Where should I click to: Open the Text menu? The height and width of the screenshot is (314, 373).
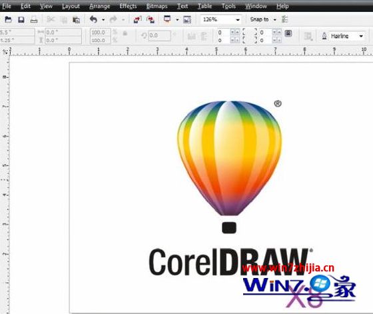pyautogui.click(x=183, y=6)
